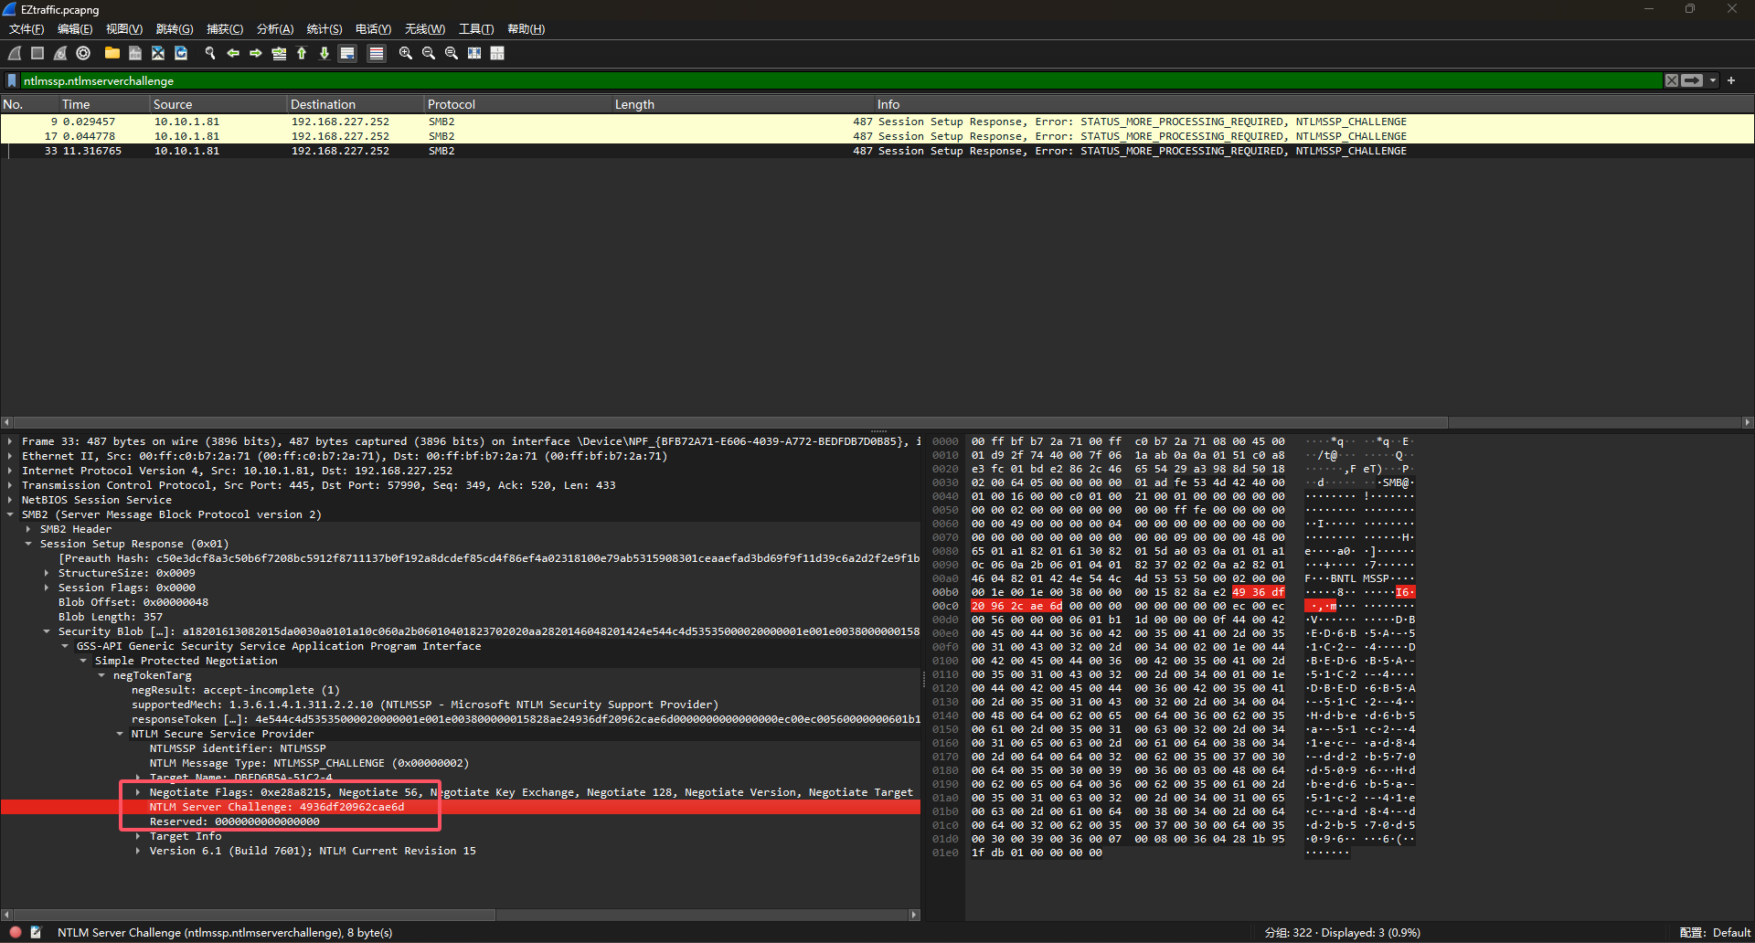
Task: Expand Internet Protocol Version 4 node
Action: click(x=10, y=471)
